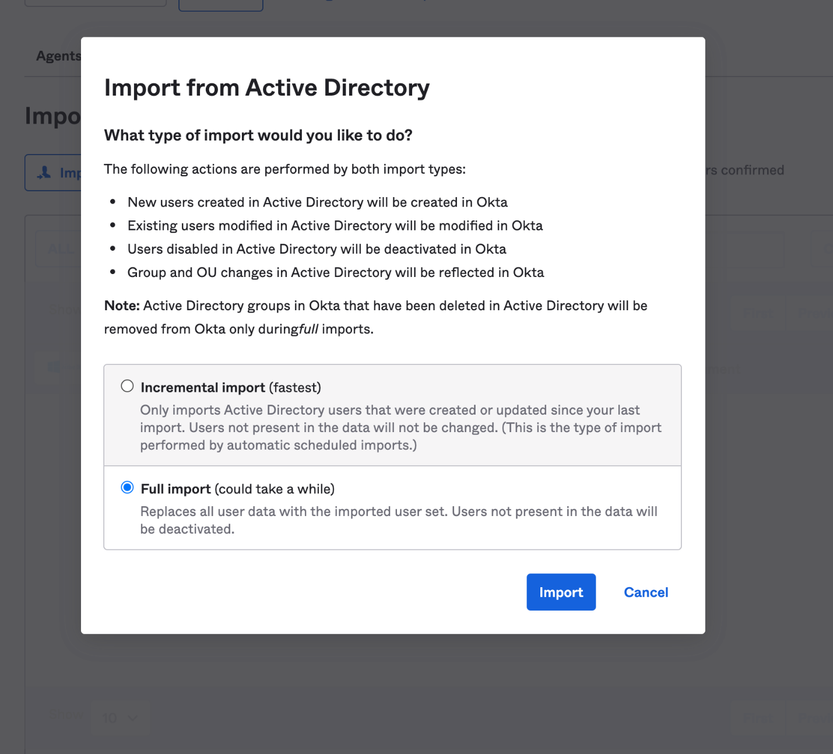Click the 'Full import (could take a while)' label
The image size is (833, 754).
(237, 489)
